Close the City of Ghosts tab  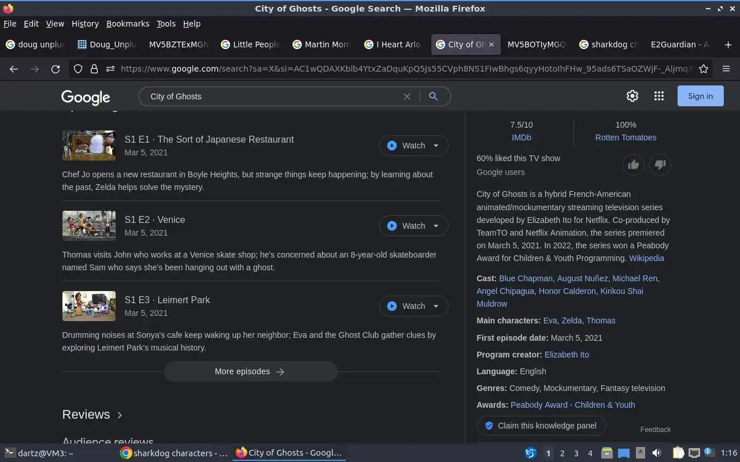click(491, 44)
